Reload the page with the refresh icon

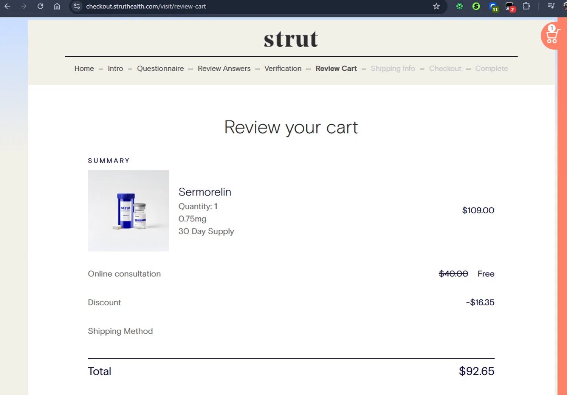click(x=40, y=6)
